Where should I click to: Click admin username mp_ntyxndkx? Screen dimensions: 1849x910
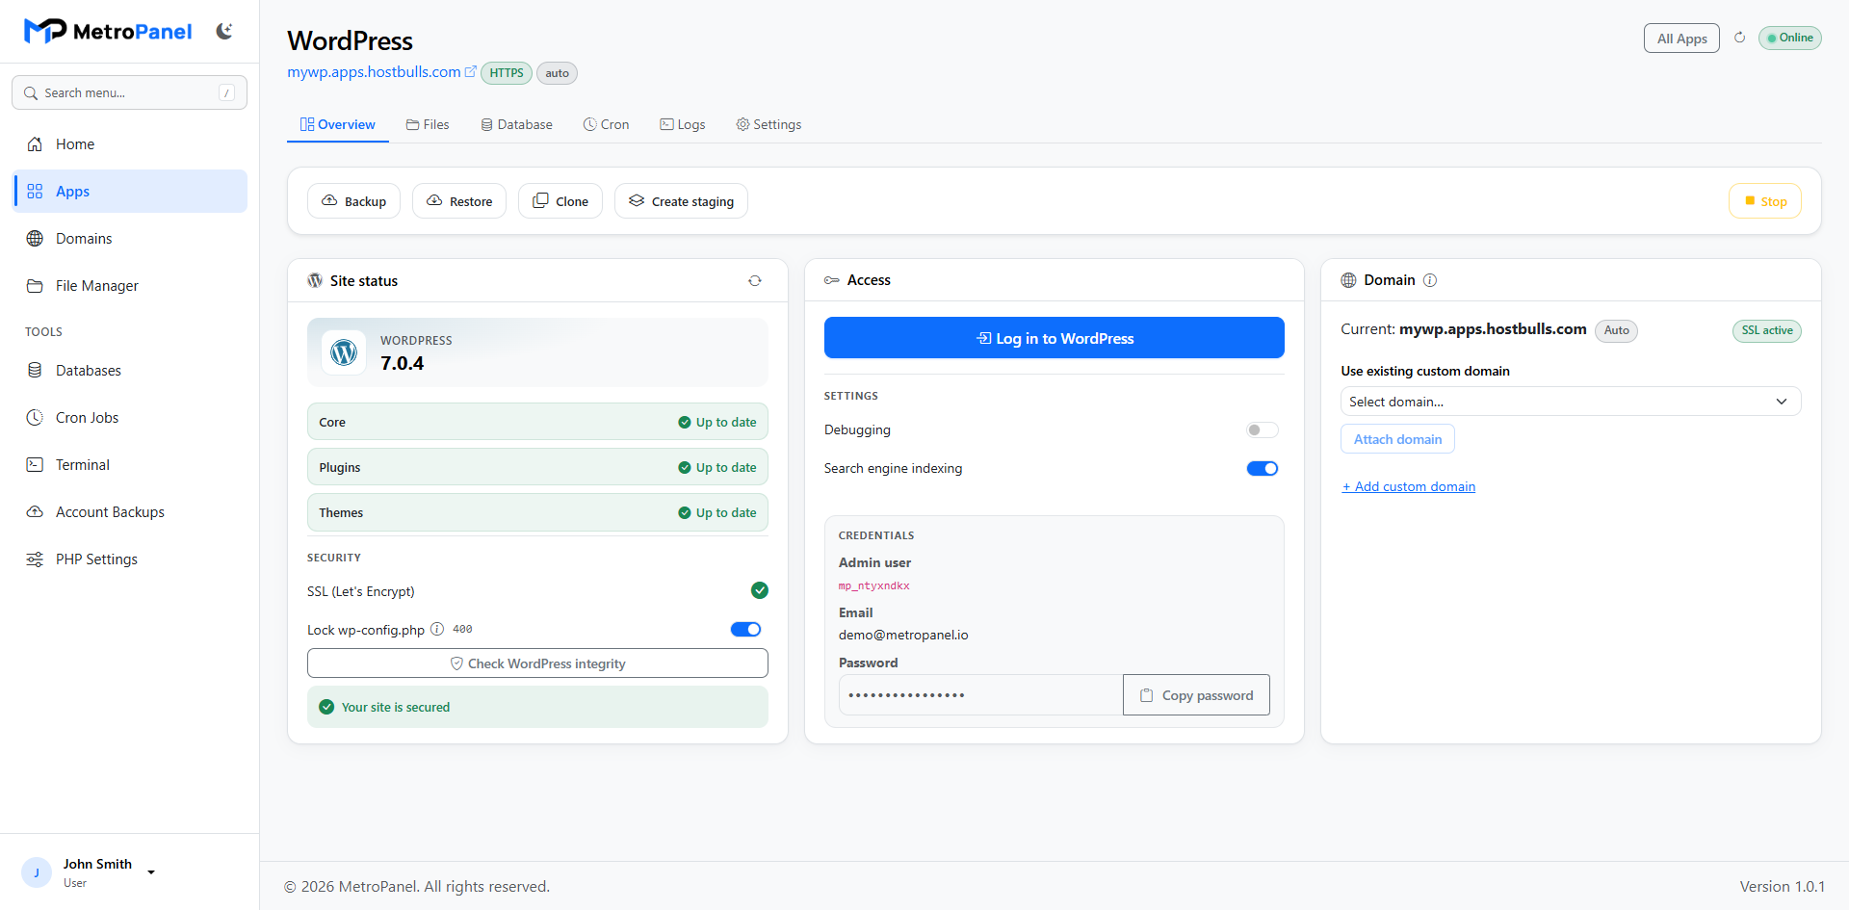874,585
